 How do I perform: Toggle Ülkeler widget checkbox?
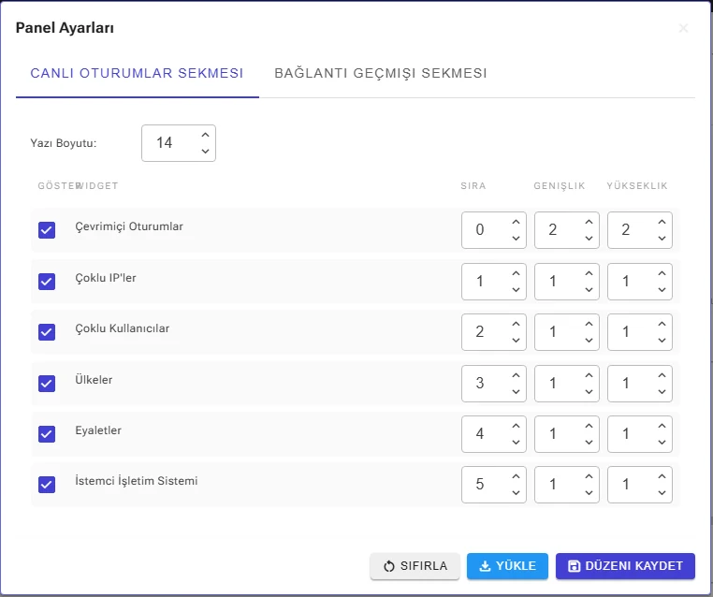coord(47,384)
